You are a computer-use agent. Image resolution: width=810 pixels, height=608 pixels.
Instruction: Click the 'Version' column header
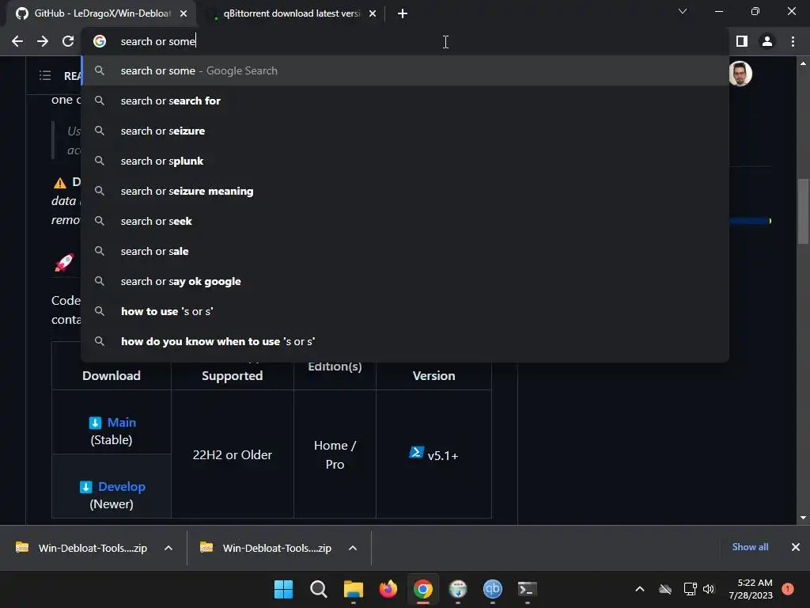[x=434, y=376]
